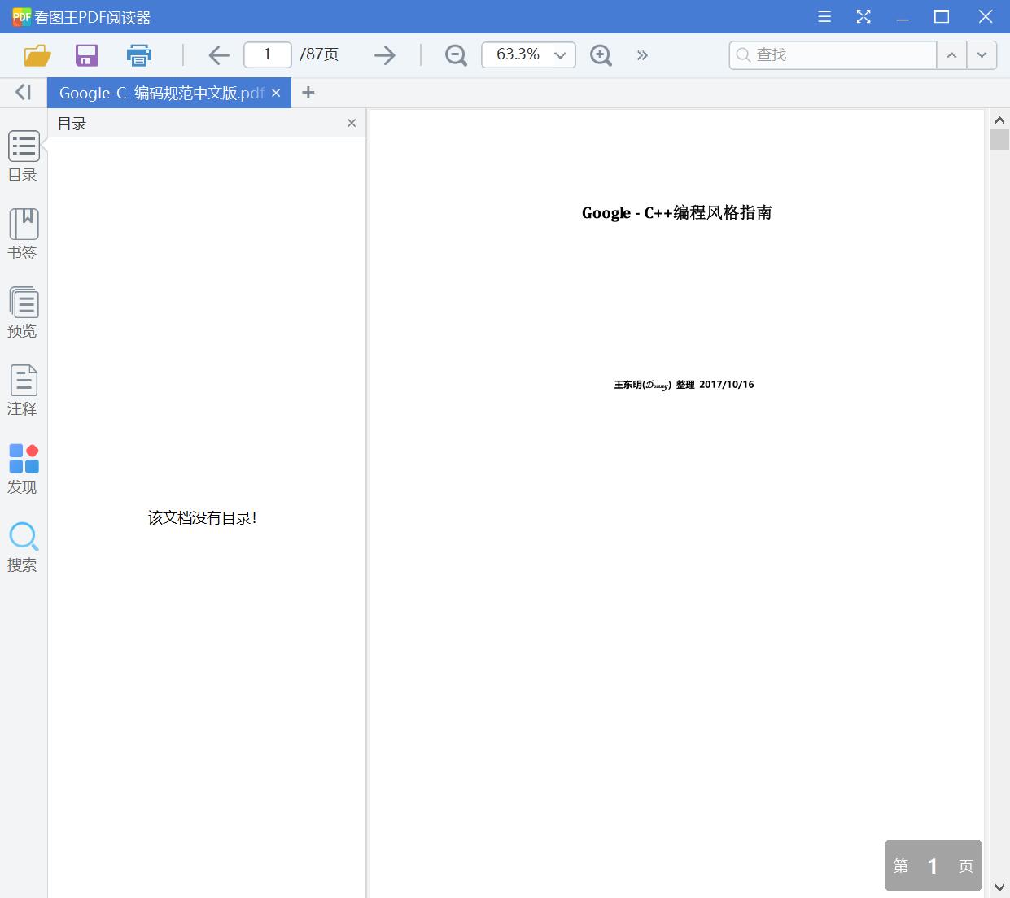Save the document using the save icon
This screenshot has width=1010, height=898.
(x=86, y=54)
